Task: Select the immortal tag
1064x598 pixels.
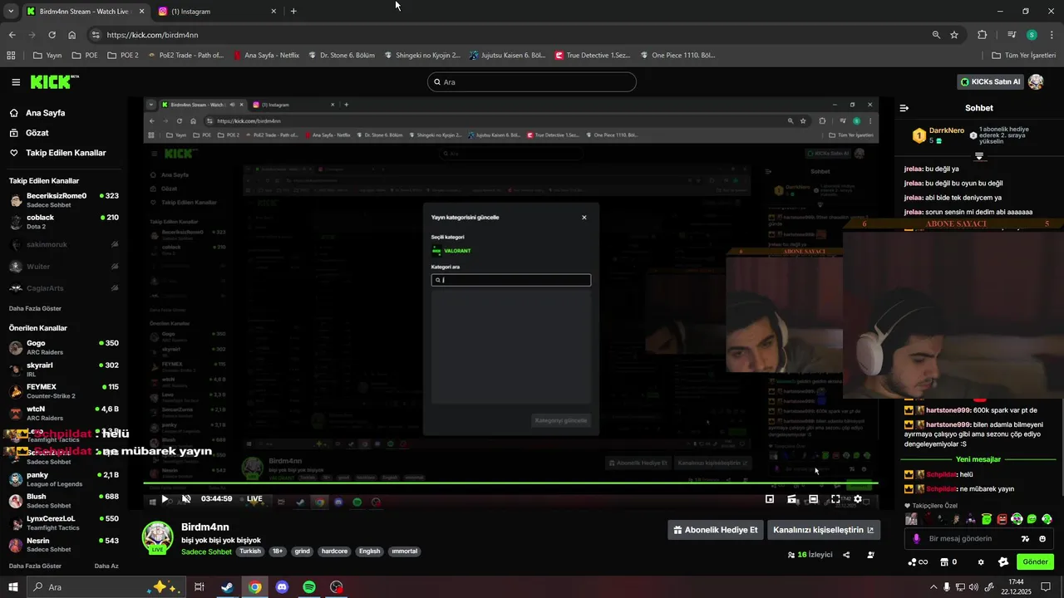Action: pyautogui.click(x=405, y=551)
